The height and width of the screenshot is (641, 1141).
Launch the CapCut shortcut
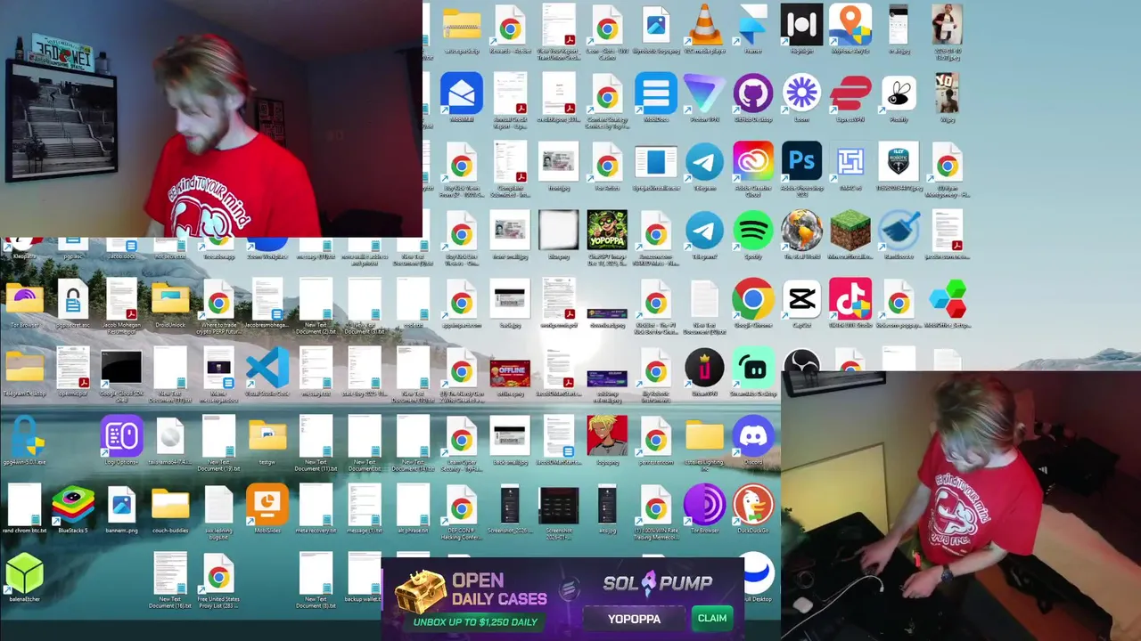click(801, 300)
